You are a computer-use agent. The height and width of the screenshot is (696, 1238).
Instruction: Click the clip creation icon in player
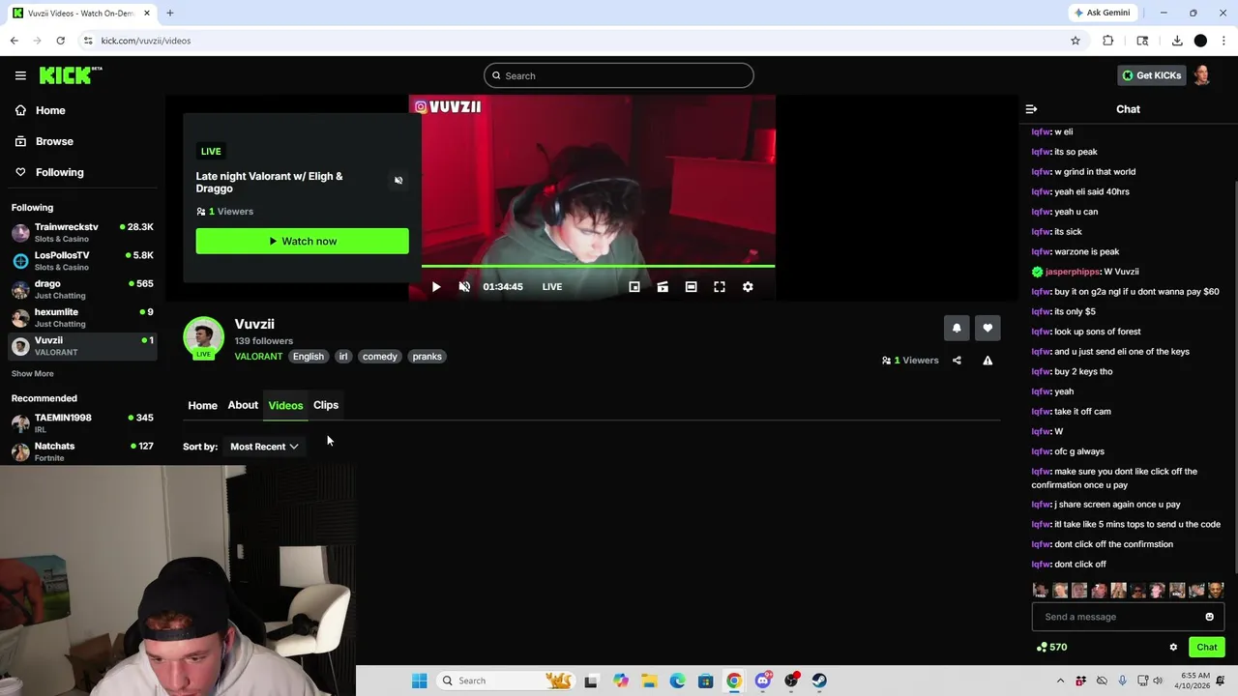[663, 287]
